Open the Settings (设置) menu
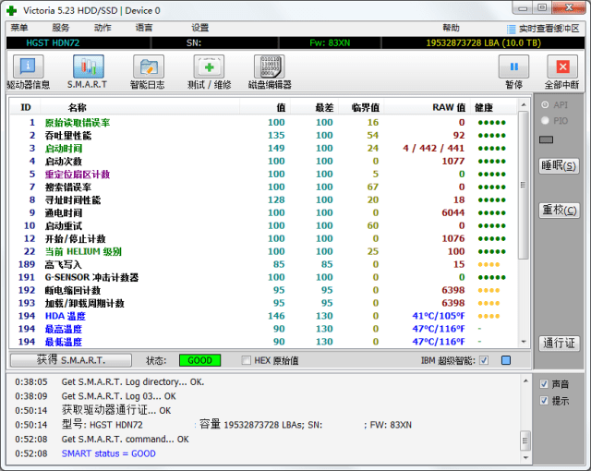 tap(200, 28)
